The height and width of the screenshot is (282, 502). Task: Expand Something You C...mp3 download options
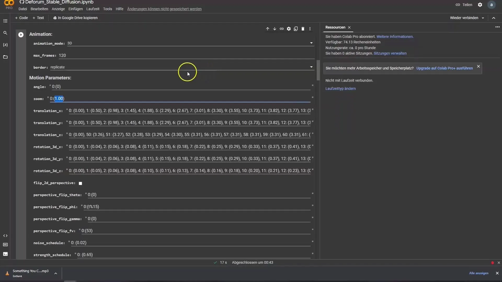pos(56,273)
